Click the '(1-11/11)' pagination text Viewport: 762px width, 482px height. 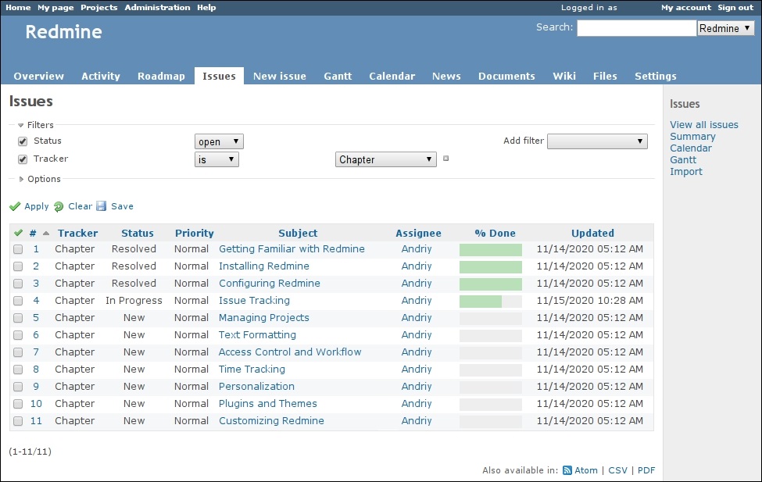(x=30, y=452)
